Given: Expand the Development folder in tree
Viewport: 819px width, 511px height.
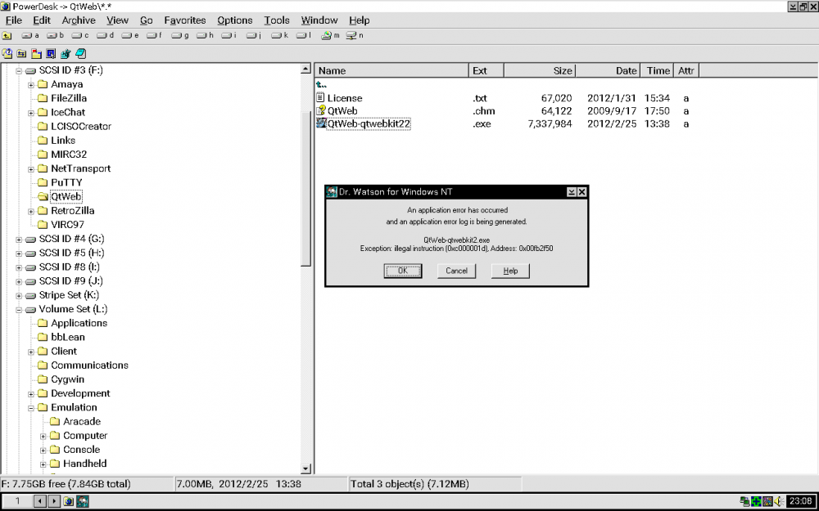Looking at the screenshot, I should tap(31, 393).
